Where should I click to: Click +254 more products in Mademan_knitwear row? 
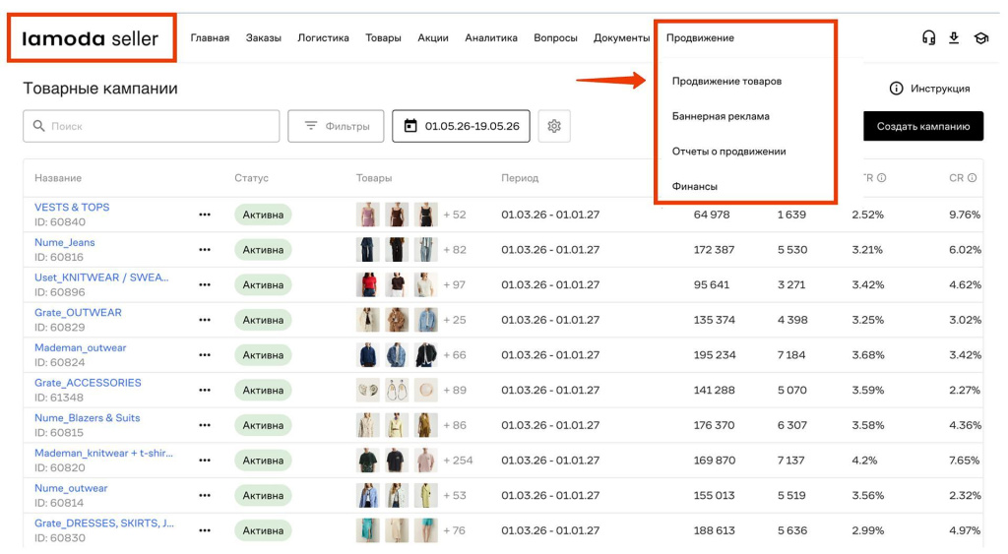click(458, 461)
